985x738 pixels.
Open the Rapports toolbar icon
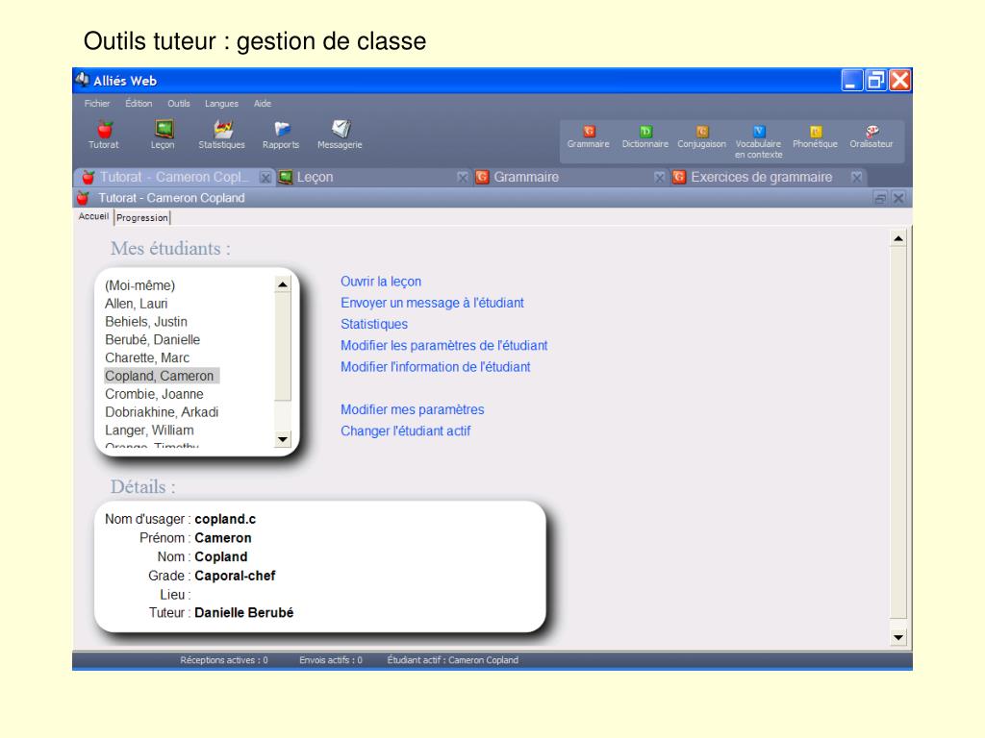[281, 135]
